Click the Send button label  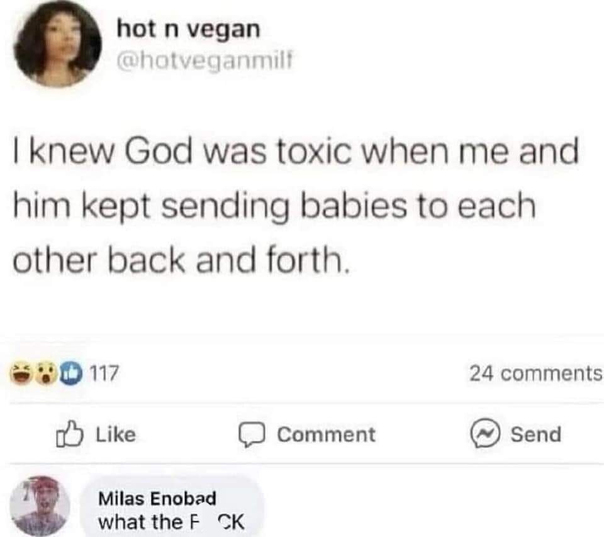coord(535,435)
